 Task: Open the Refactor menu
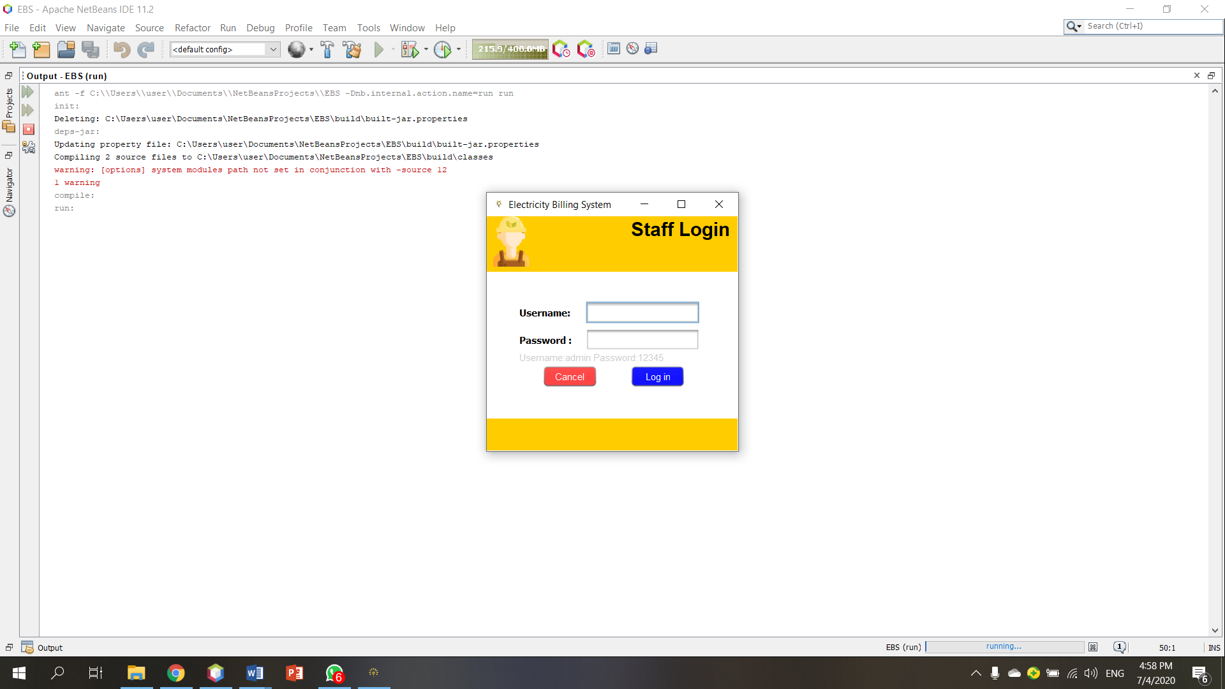(192, 27)
